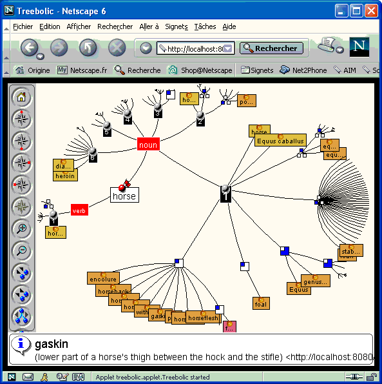The width and height of the screenshot is (382, 384).
Task: Click the north orientation compass icon
Action: click(21, 119)
